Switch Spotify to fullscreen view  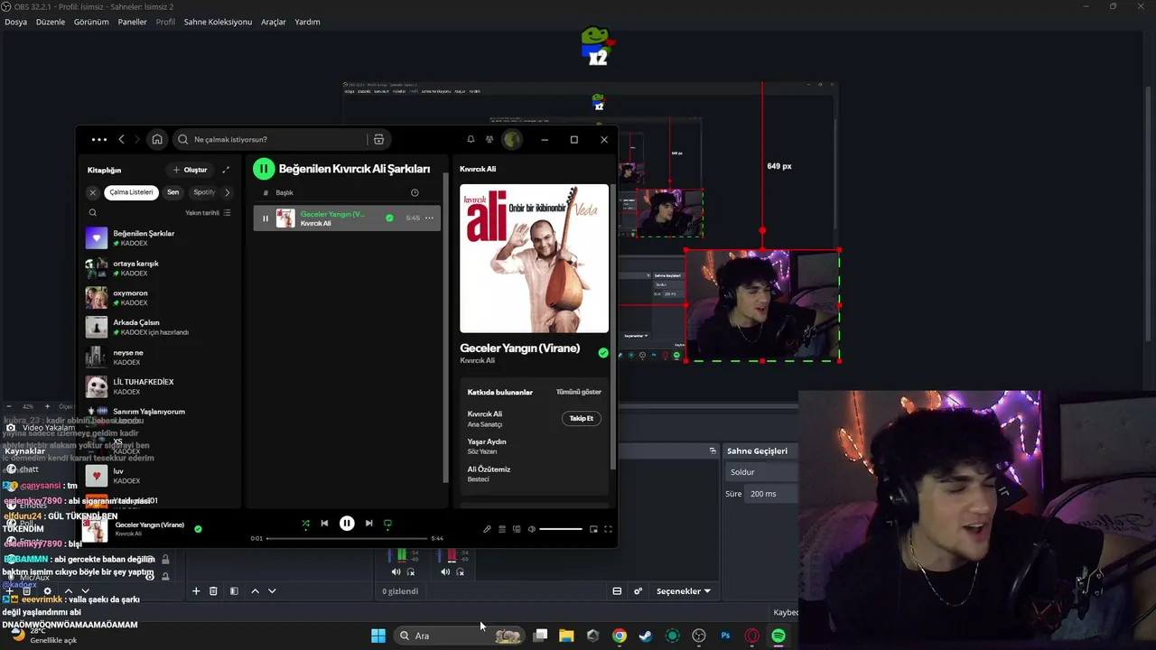608,529
